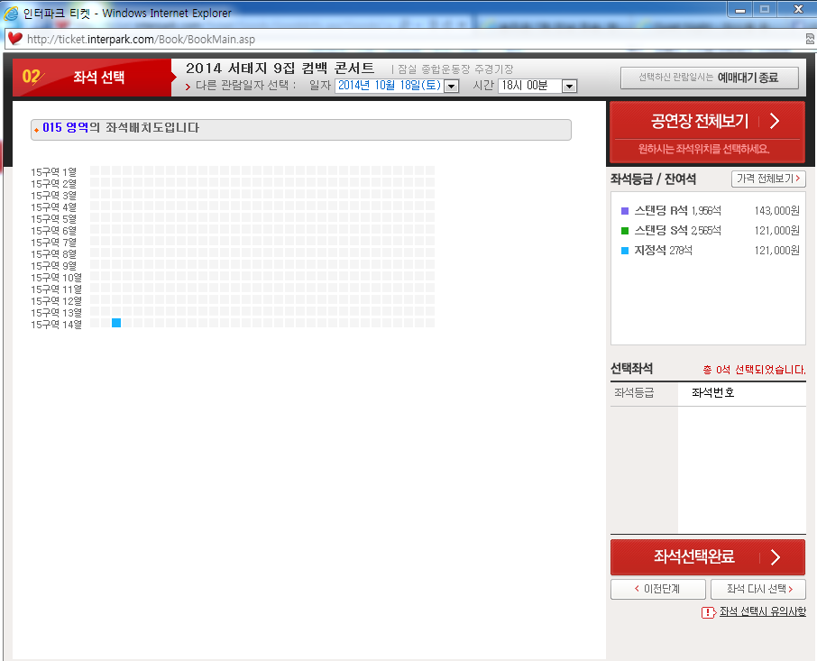Image resolution: width=817 pixels, height=661 pixels.
Task: Click the 2014년 10월 18일(토) date field
Action: 390,86
